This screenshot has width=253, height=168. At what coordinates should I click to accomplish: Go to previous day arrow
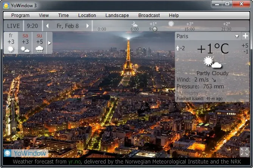(x=47, y=26)
